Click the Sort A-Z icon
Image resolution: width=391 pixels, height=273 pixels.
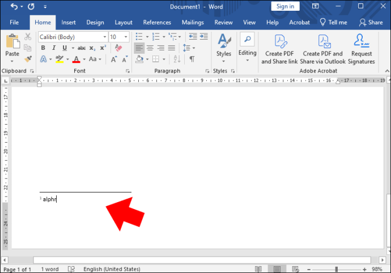pos(177,59)
